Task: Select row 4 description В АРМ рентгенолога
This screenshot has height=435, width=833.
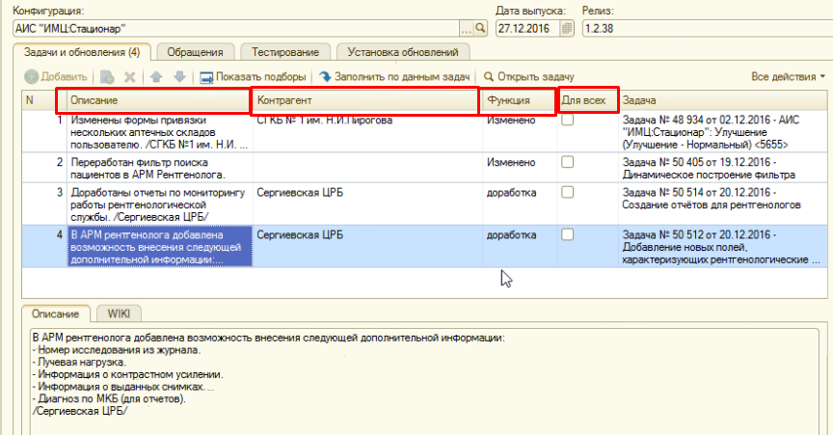Action: [159, 247]
